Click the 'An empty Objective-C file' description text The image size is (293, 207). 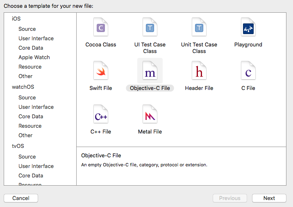[144, 165]
